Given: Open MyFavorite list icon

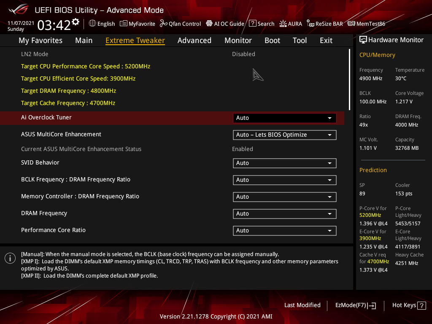Looking at the screenshot, I should coord(124,24).
